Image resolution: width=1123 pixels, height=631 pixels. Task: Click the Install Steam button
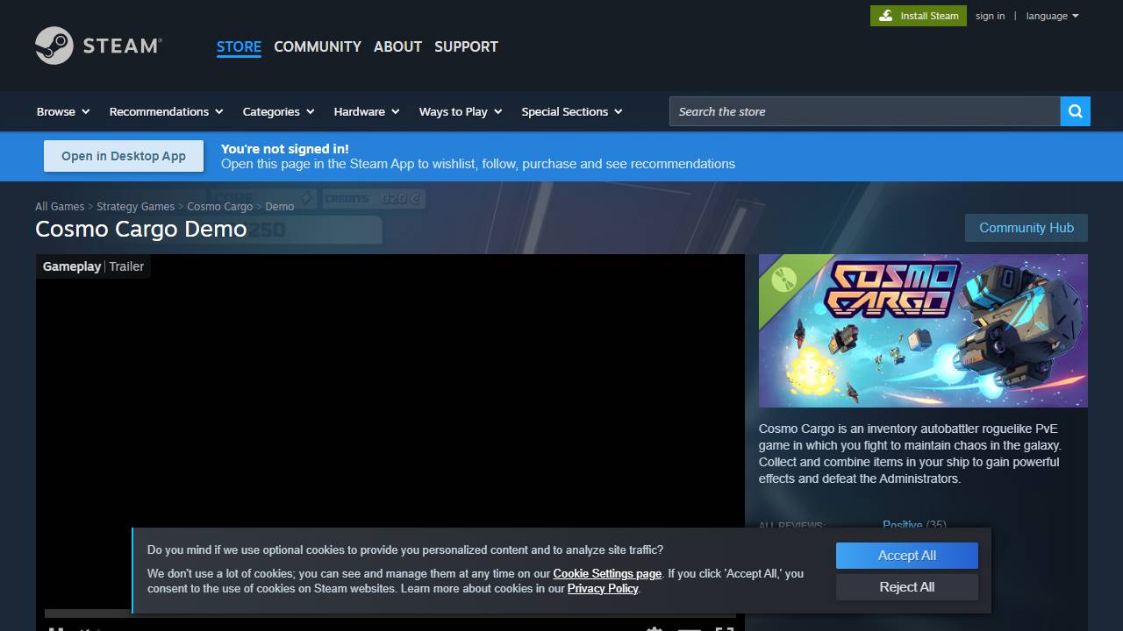pyautogui.click(x=919, y=16)
